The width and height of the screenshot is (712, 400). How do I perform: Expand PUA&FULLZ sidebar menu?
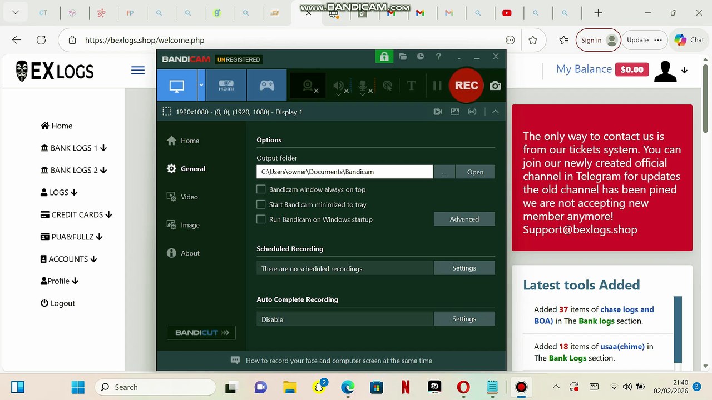pos(72,237)
